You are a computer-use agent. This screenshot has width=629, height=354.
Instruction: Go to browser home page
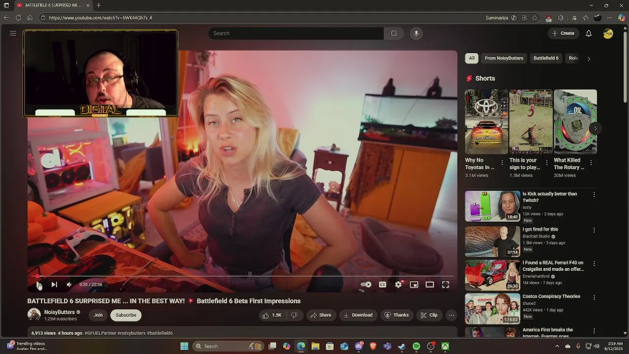(30, 18)
